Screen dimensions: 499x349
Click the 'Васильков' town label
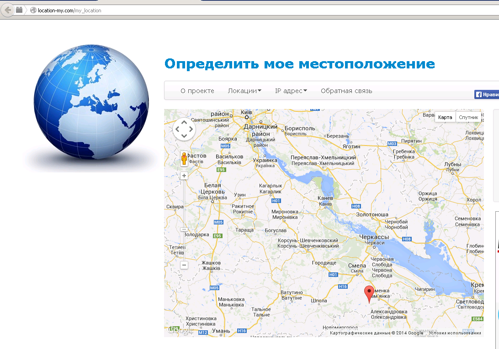[x=229, y=156]
